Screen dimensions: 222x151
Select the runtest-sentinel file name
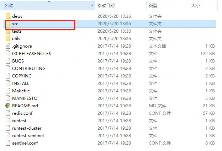pos(28,136)
